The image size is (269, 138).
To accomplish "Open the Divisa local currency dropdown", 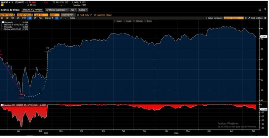I will (x=68, y=15).
